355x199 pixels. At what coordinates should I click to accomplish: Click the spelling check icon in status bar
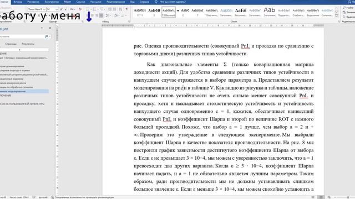click(34, 197)
